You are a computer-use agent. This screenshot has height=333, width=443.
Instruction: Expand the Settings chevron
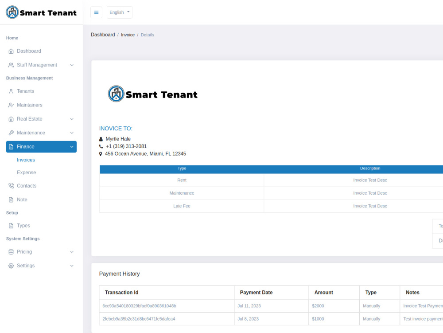[x=72, y=266]
